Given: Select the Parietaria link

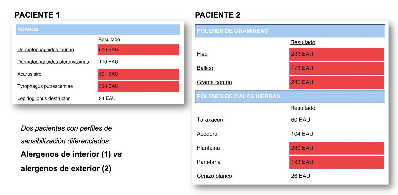Looking at the screenshot, I should [x=209, y=162].
